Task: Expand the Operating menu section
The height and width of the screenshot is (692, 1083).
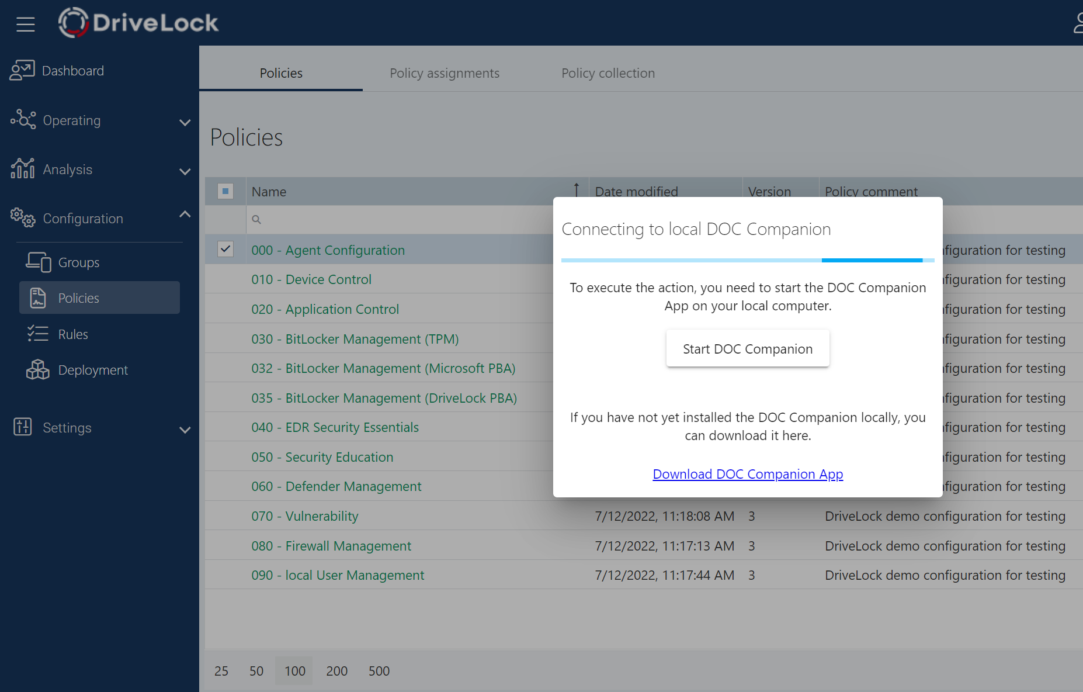Action: tap(185, 122)
